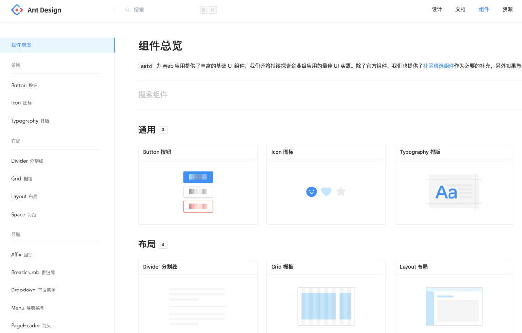Open PageHeader 页头 in the sidebar
The image size is (522, 333).
coord(31,326)
